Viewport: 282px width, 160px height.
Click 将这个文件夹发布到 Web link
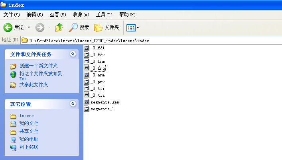[x=41, y=76]
